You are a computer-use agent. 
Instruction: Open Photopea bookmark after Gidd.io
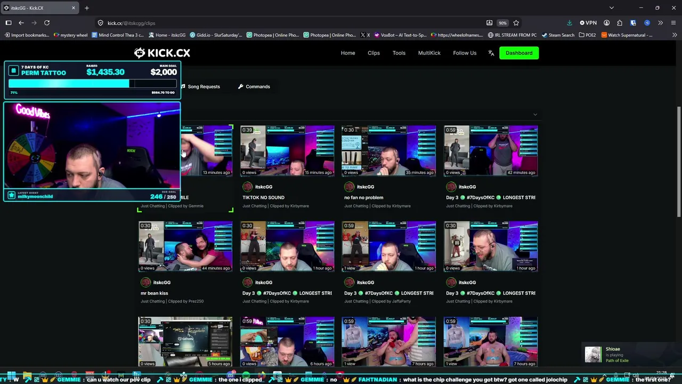point(273,35)
